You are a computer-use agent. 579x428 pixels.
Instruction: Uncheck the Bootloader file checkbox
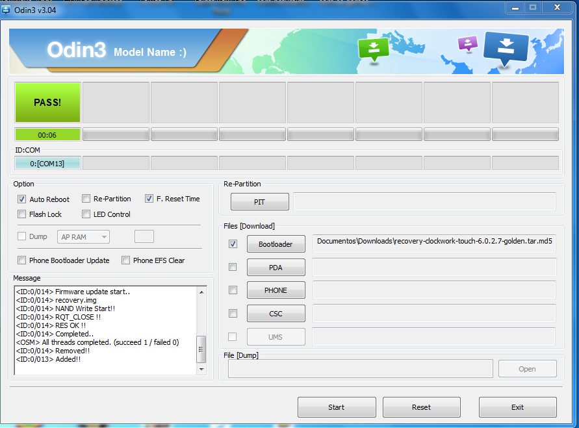click(233, 244)
